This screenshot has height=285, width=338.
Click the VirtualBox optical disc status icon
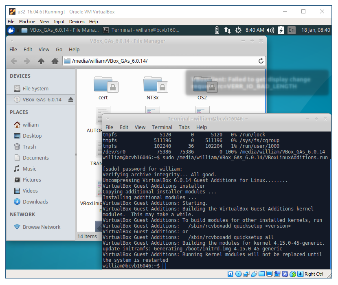click(239, 274)
